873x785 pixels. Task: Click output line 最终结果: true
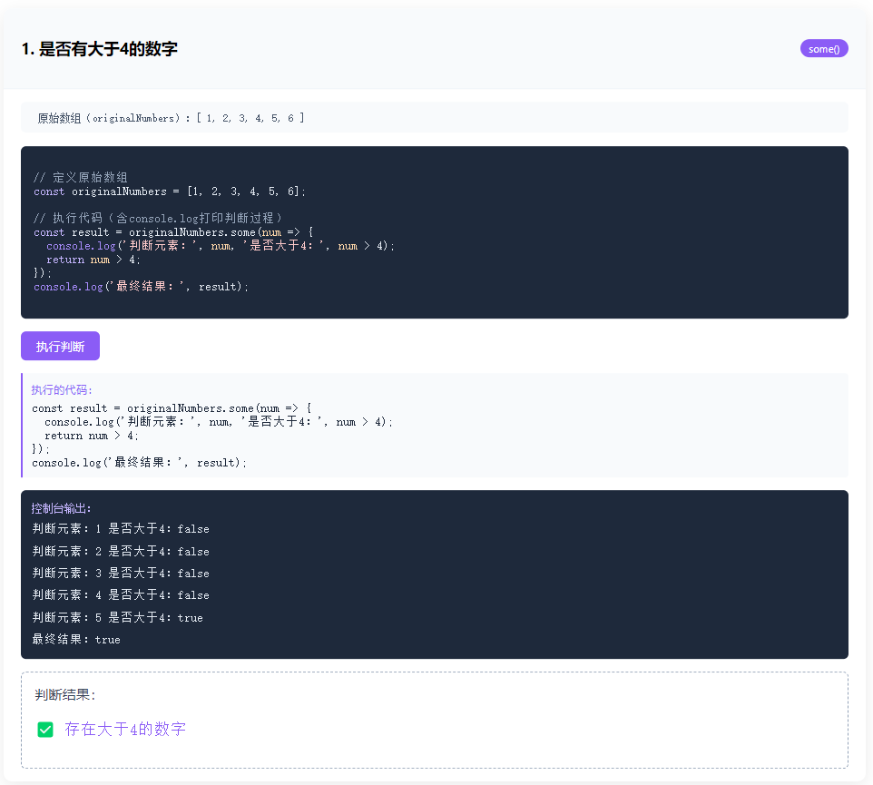click(x=76, y=640)
